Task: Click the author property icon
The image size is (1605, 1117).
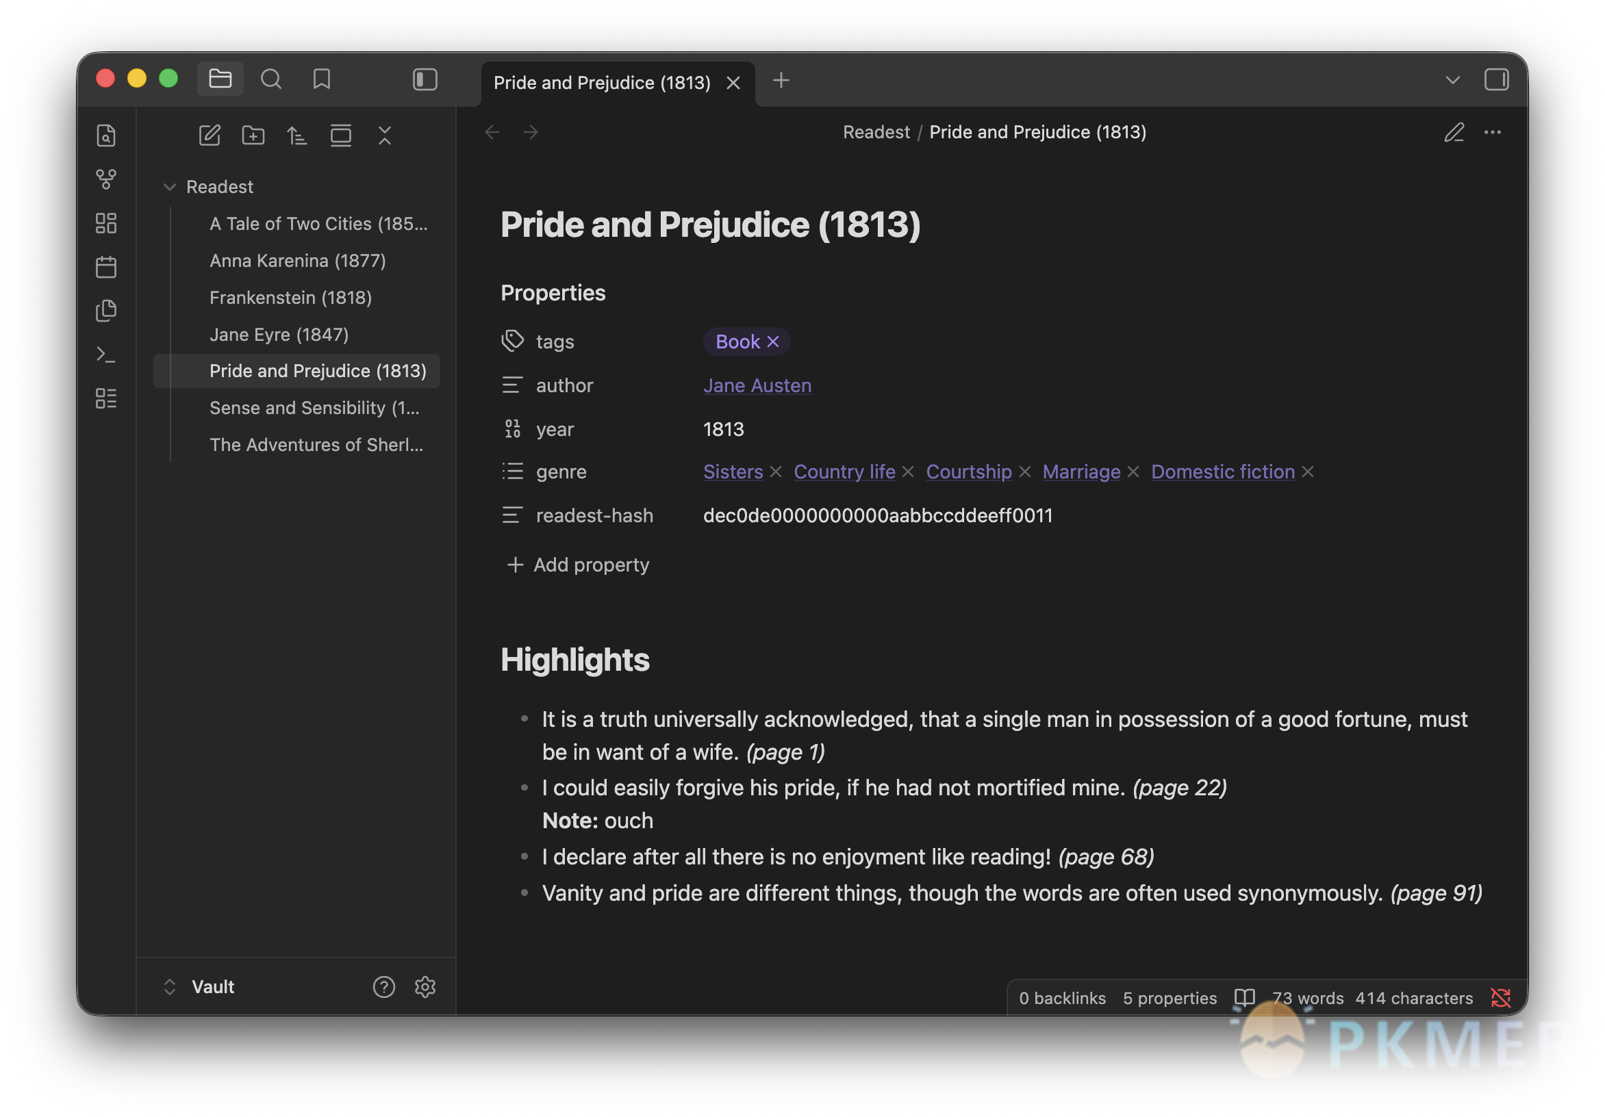Action: pyautogui.click(x=512, y=385)
